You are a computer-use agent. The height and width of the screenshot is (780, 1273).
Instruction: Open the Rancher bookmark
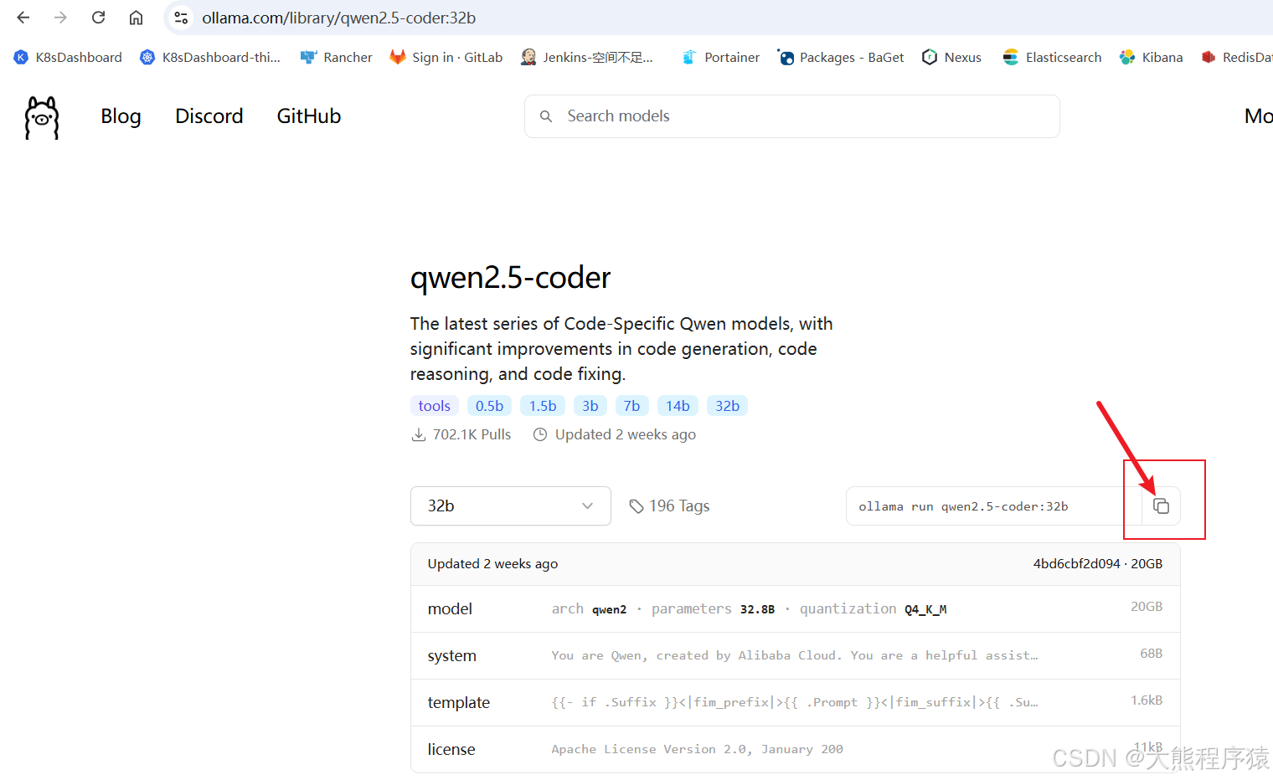(336, 57)
